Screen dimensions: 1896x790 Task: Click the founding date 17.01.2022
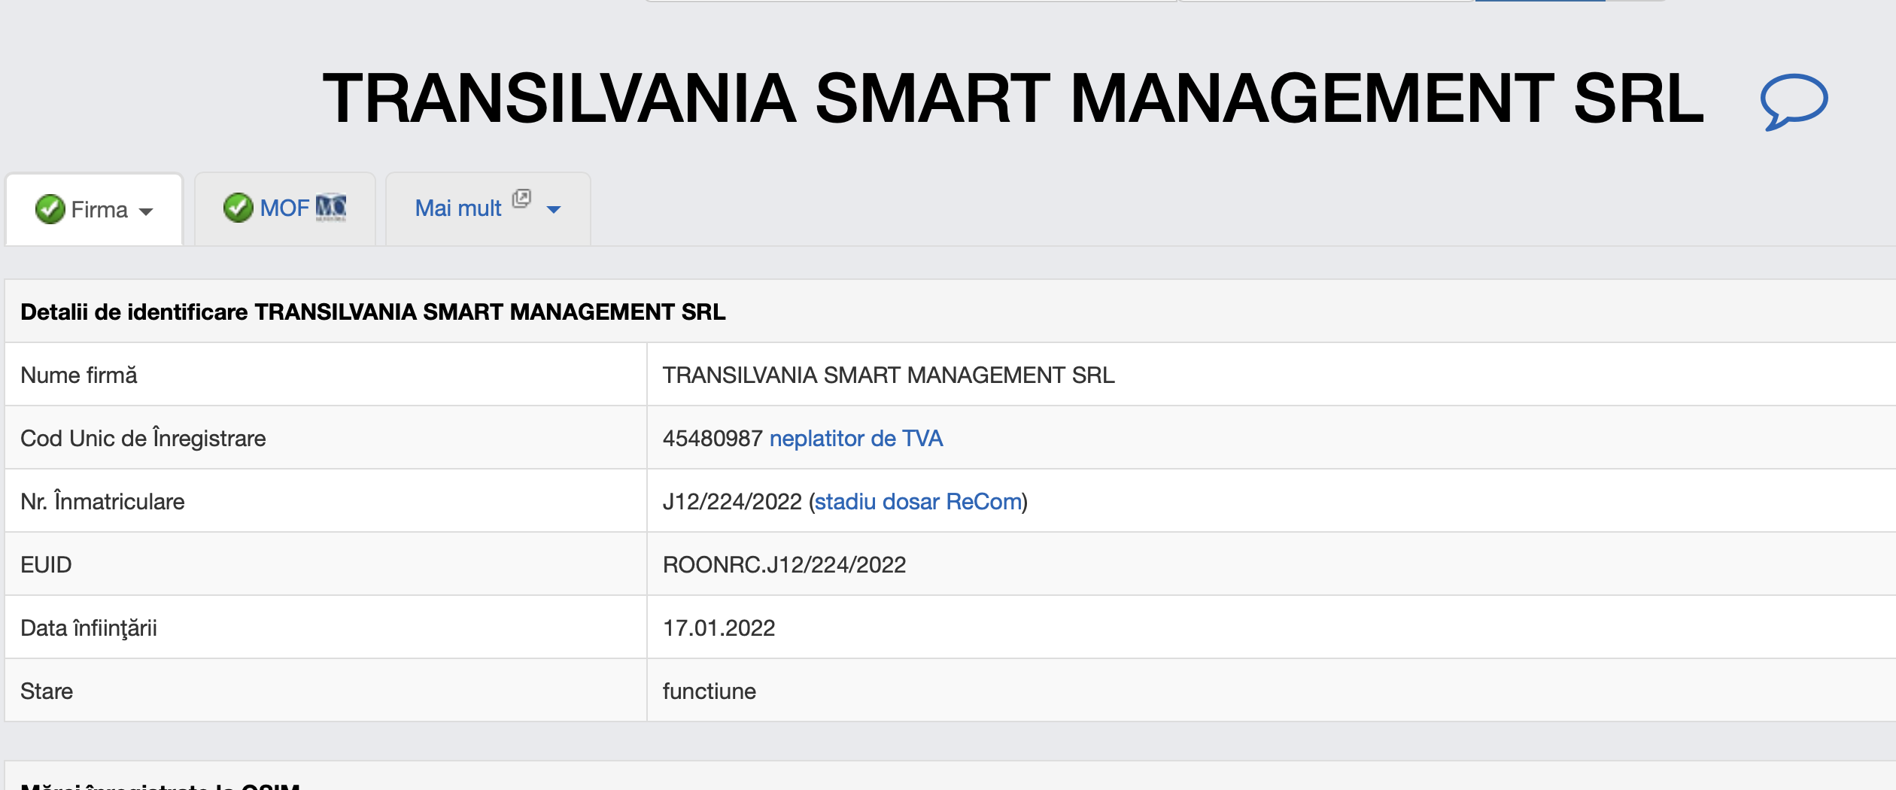[719, 628]
